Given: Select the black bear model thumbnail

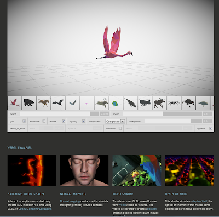Looking at the screenshot, I should pyautogui.click(x=29, y=103).
